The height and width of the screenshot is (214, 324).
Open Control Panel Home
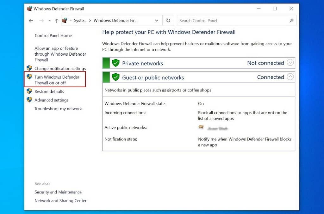coord(53,35)
